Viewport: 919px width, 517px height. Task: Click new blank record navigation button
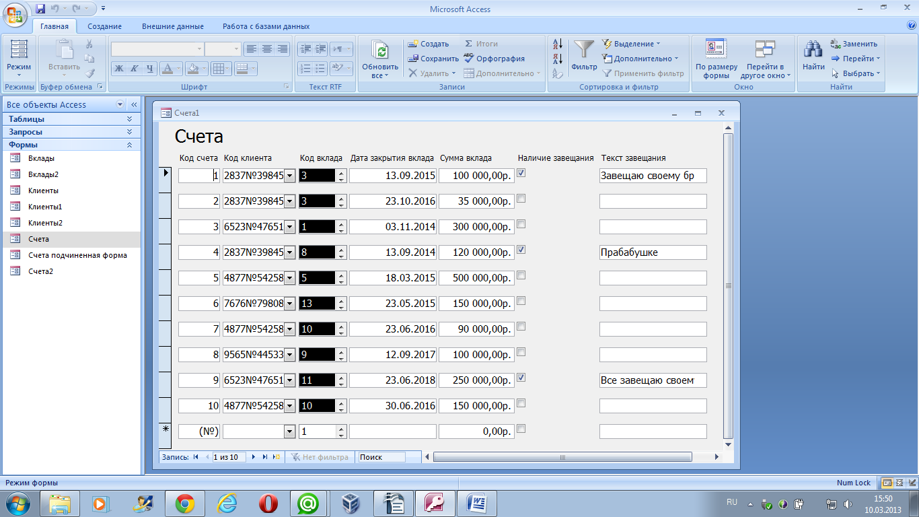[276, 457]
